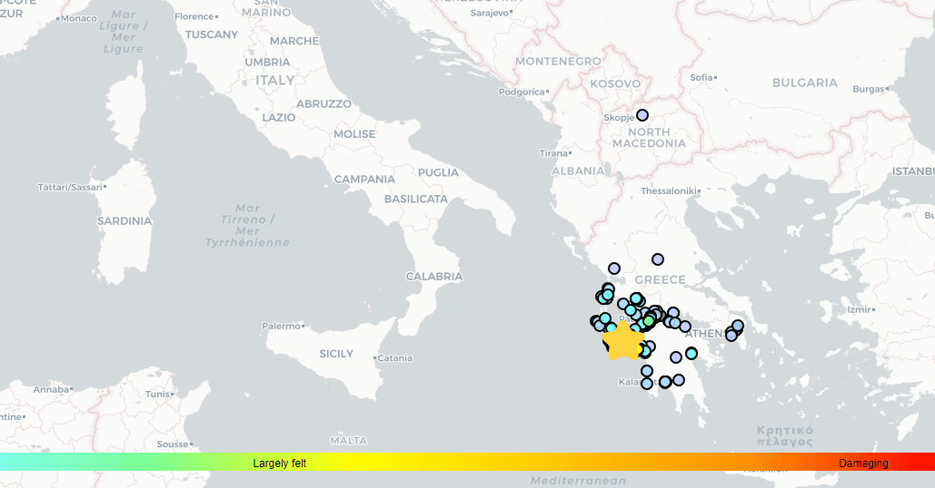The height and width of the screenshot is (488, 935).
Task: Select the report marker near Skopje
Action: coord(642,115)
